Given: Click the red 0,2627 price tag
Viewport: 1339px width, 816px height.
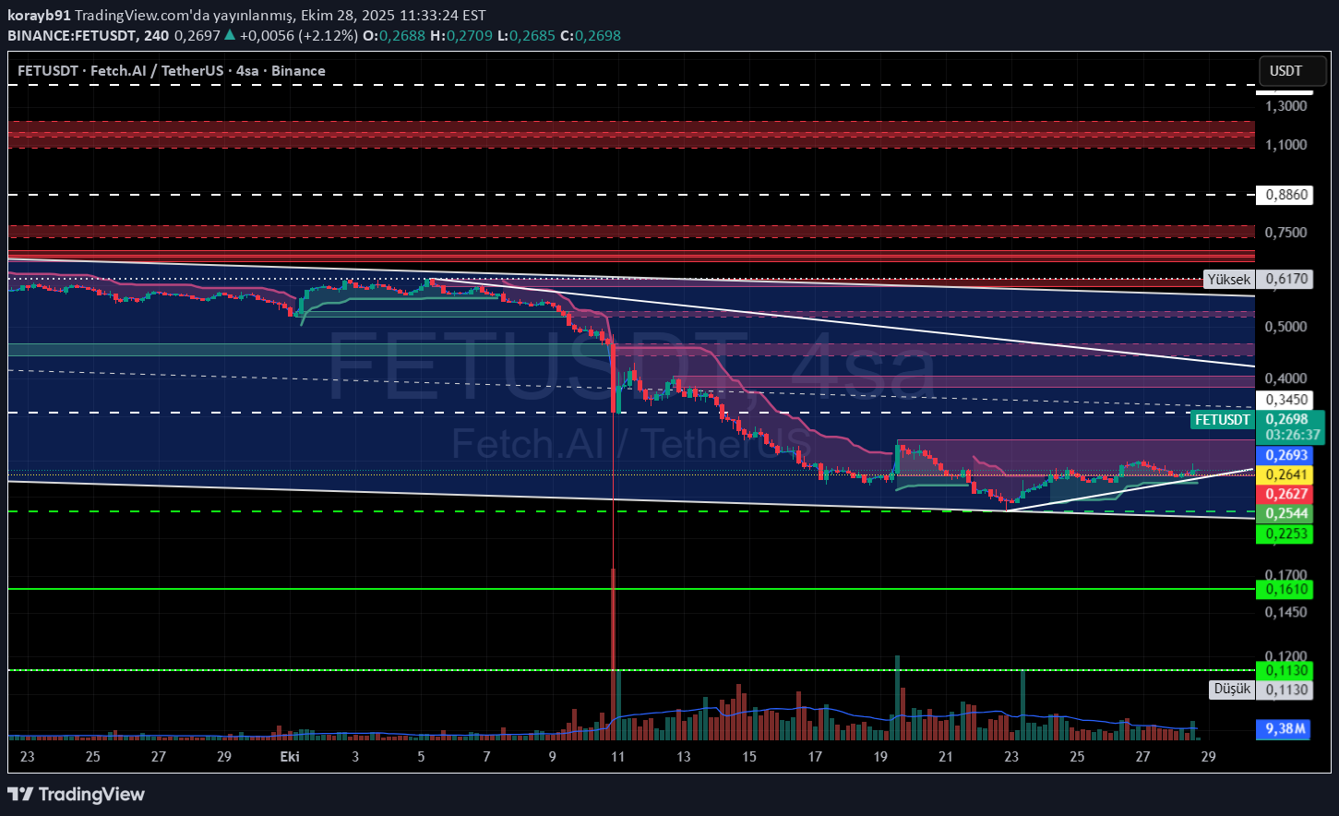Looking at the screenshot, I should 1285,494.
